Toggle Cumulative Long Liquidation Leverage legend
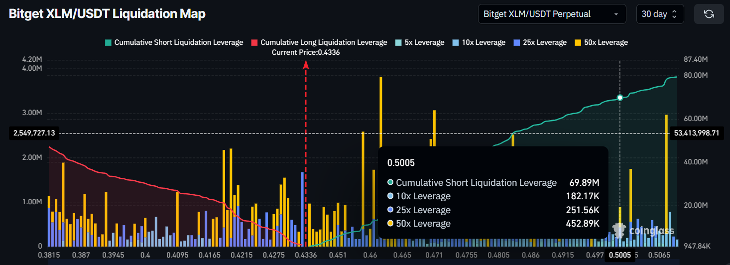Screen dimensions: 730x265 [x=323, y=42]
